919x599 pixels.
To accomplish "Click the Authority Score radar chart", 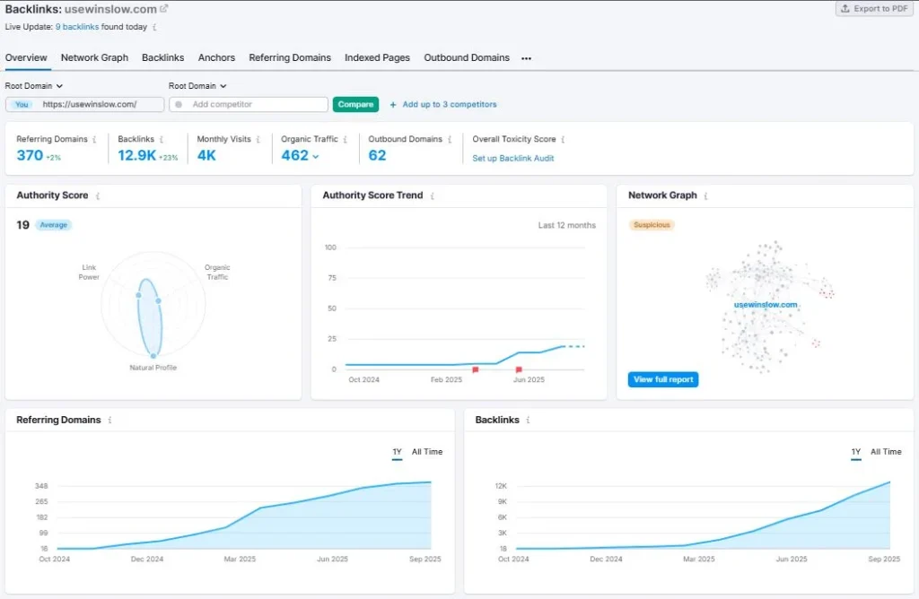I will [x=153, y=305].
